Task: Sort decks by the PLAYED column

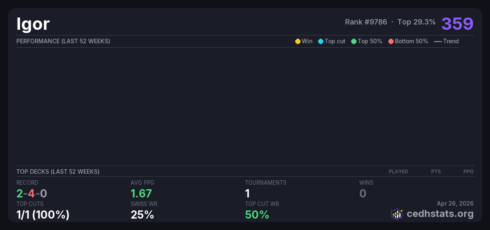Action: (x=398, y=172)
